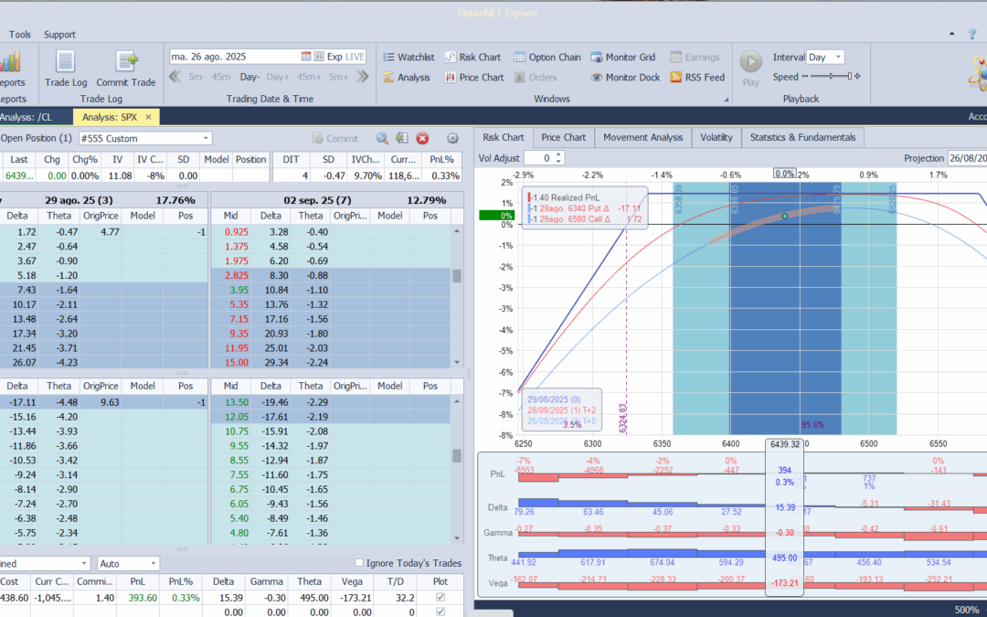The image size is (987, 617).
Task: Click Windows group dialog launcher corner
Action: pyautogui.click(x=726, y=100)
